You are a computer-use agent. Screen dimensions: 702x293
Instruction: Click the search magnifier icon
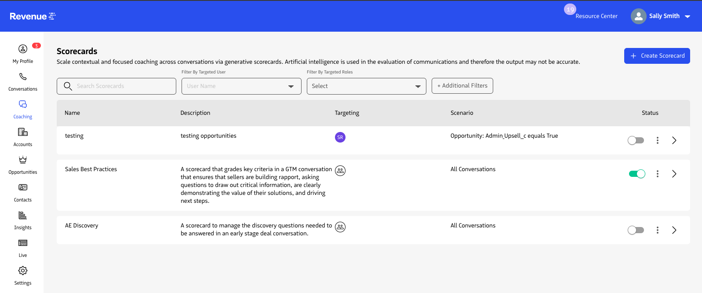pos(68,86)
